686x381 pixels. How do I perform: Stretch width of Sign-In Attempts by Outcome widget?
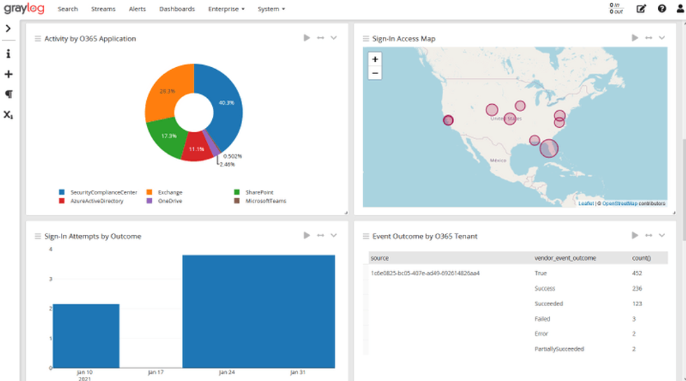coord(321,236)
